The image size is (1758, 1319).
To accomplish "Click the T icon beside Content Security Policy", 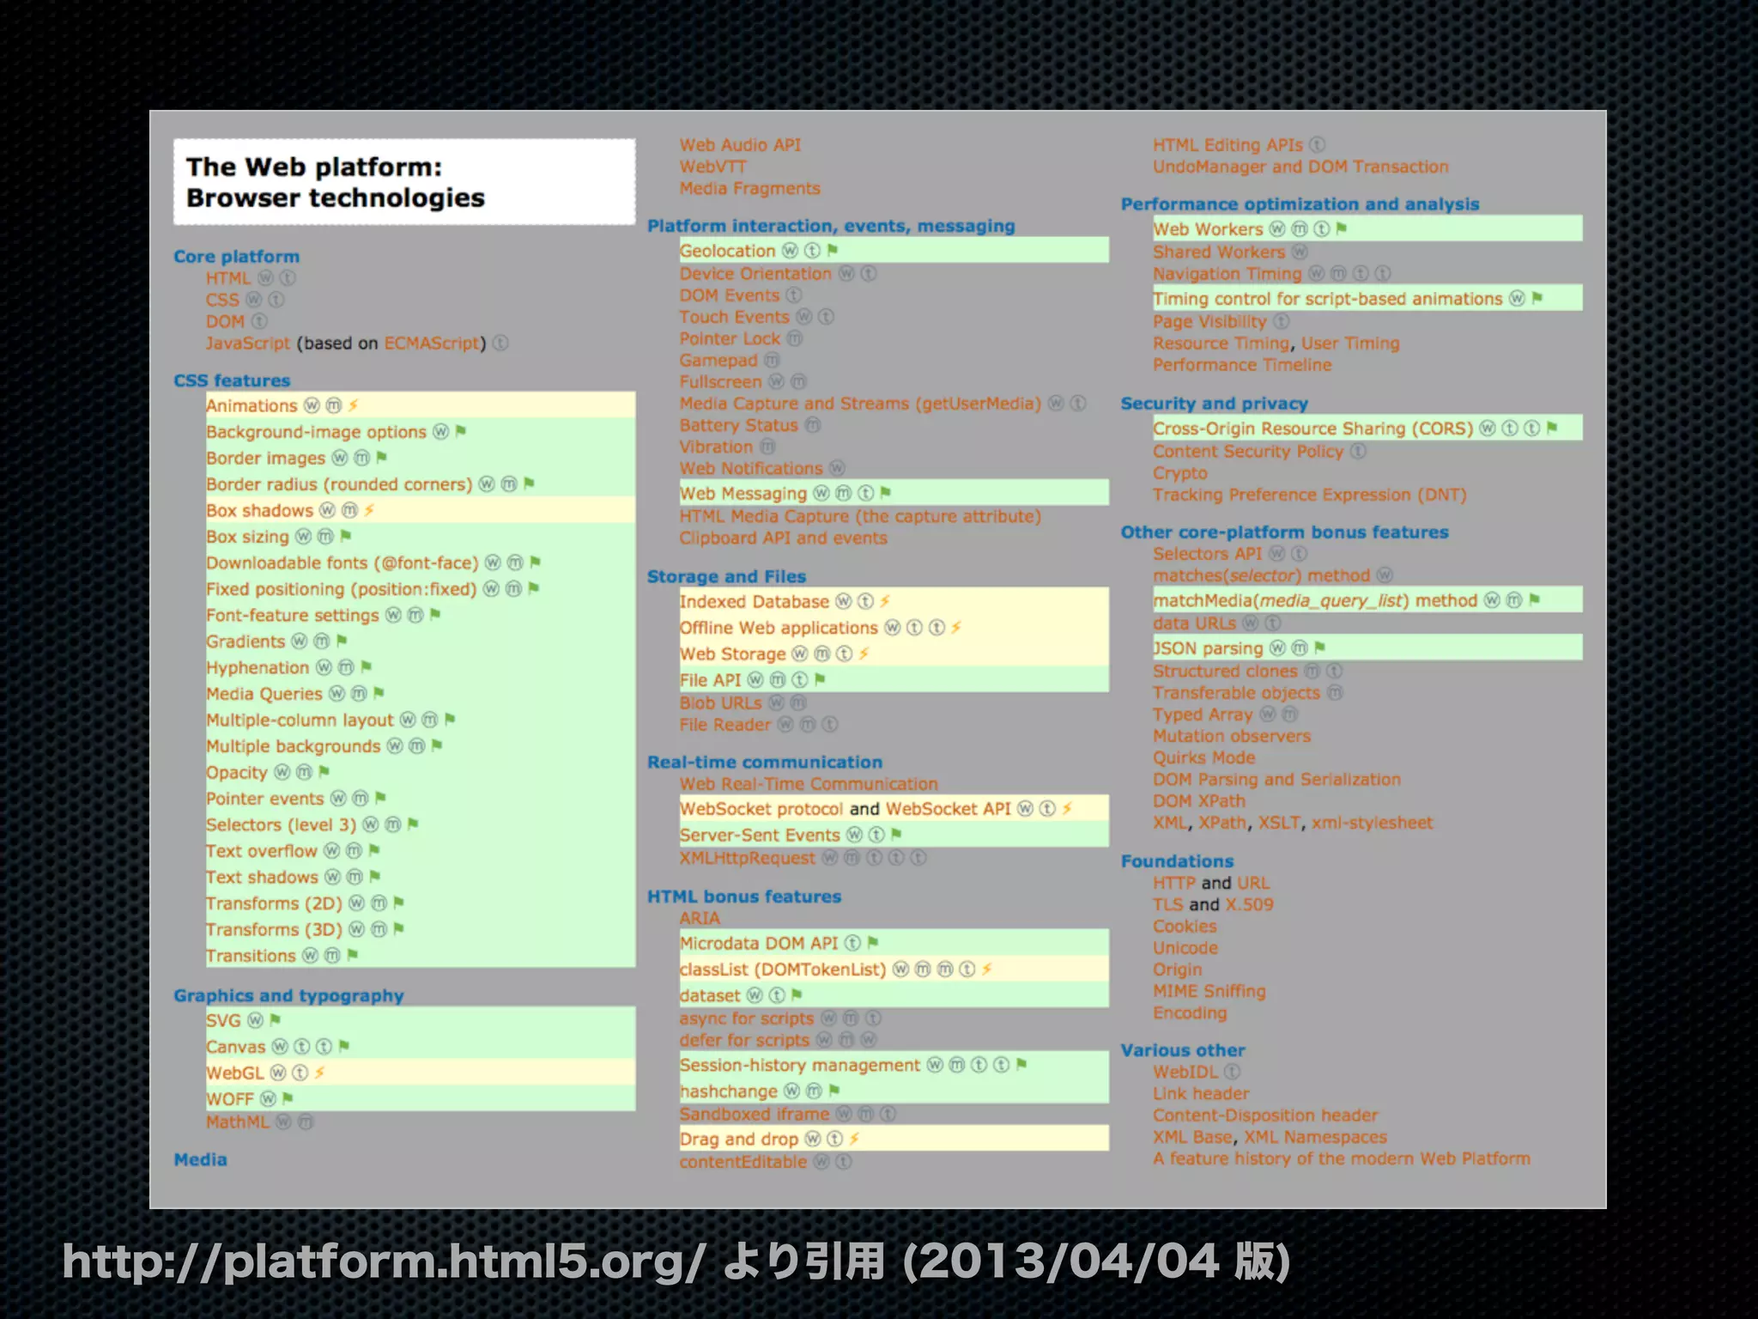I will coord(1358,451).
